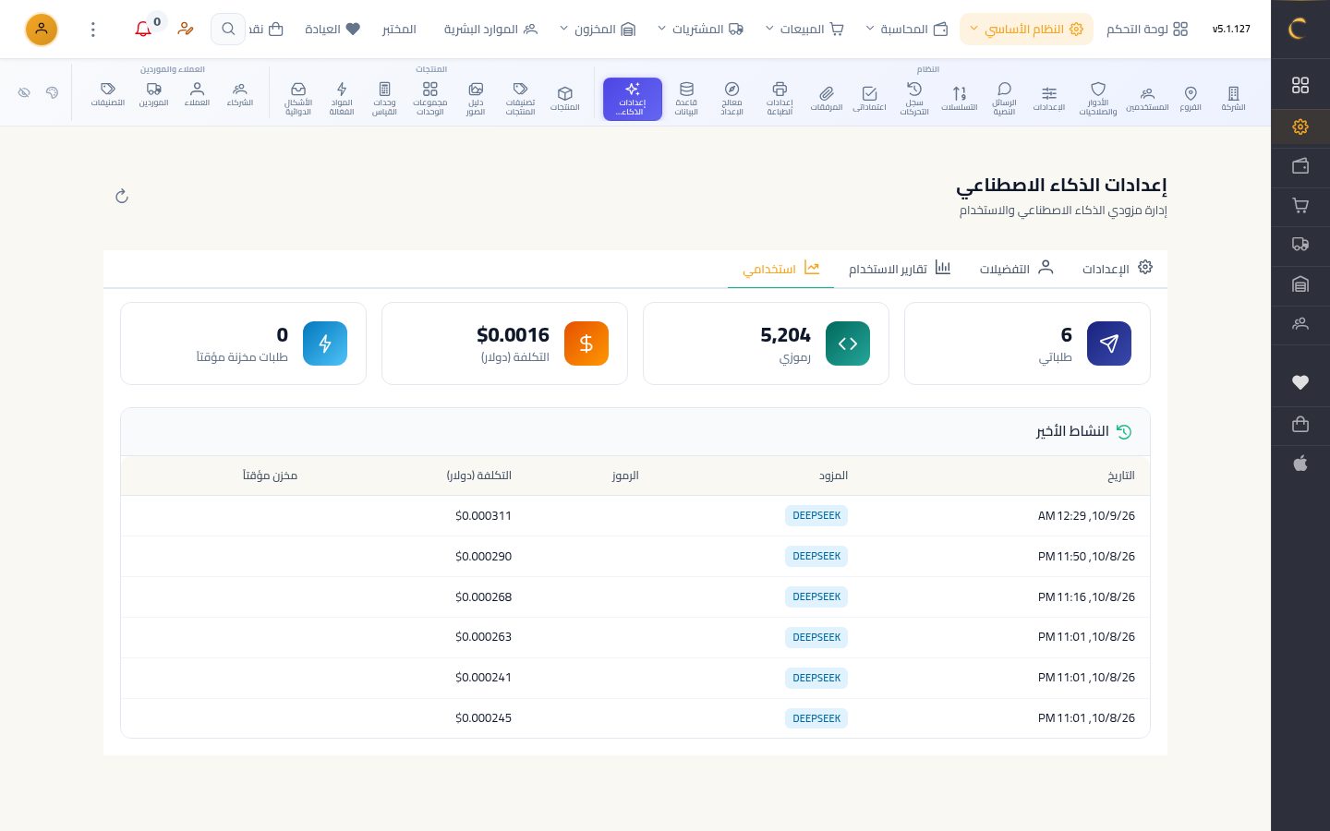The width and height of the screenshot is (1330, 831).
Task: Open Active Ingredients (المواد الفعالة) lightning icon
Action: [342, 99]
